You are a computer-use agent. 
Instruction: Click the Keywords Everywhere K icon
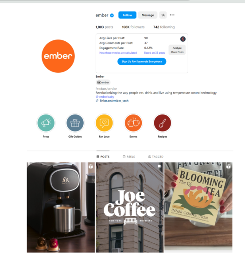(x=183, y=39)
